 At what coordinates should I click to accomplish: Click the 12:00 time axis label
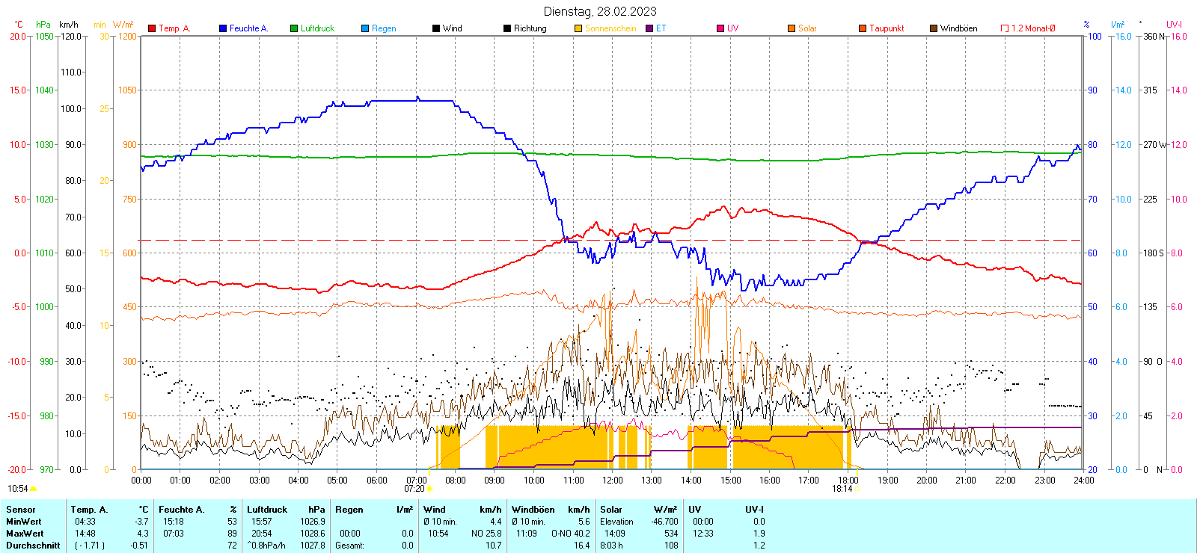[x=612, y=480]
